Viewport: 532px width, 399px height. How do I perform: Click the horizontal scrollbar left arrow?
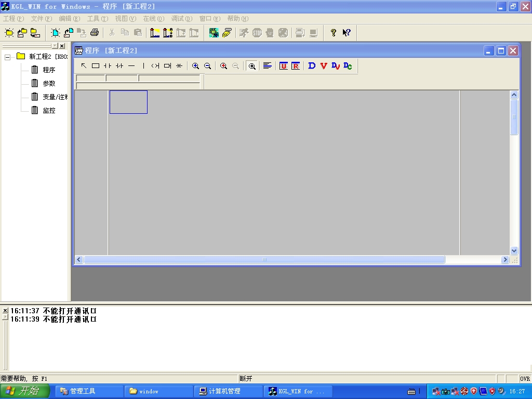[79, 260]
